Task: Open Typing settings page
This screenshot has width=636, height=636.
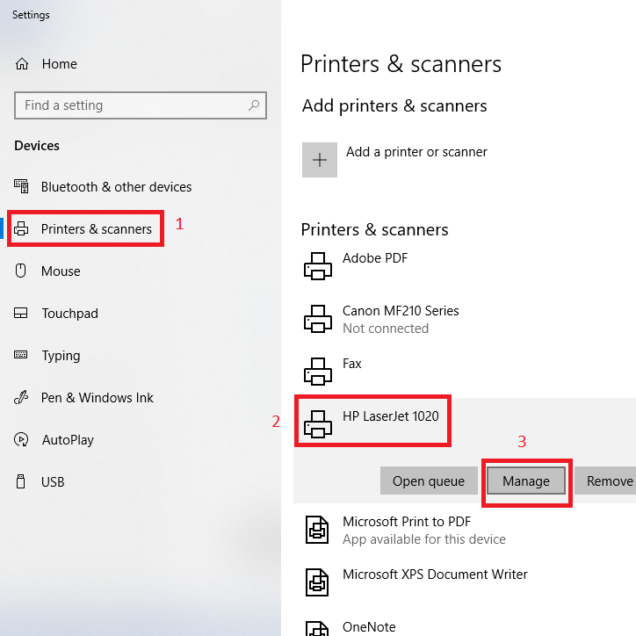Action: pyautogui.click(x=61, y=356)
